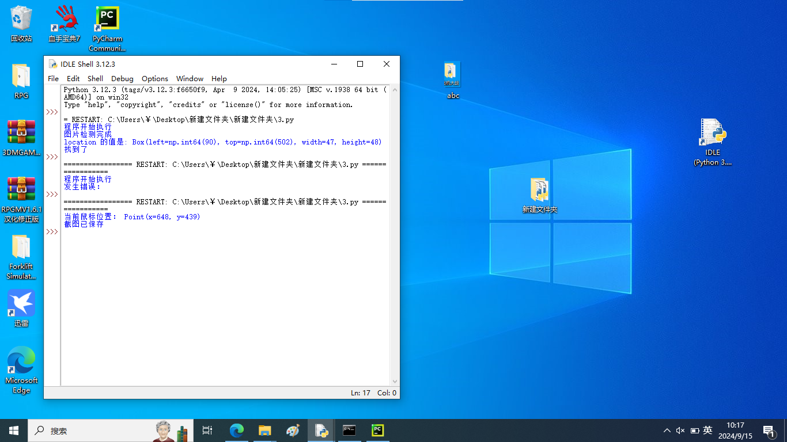The image size is (787, 442).
Task: Show hidden system tray icons
Action: coord(667,430)
